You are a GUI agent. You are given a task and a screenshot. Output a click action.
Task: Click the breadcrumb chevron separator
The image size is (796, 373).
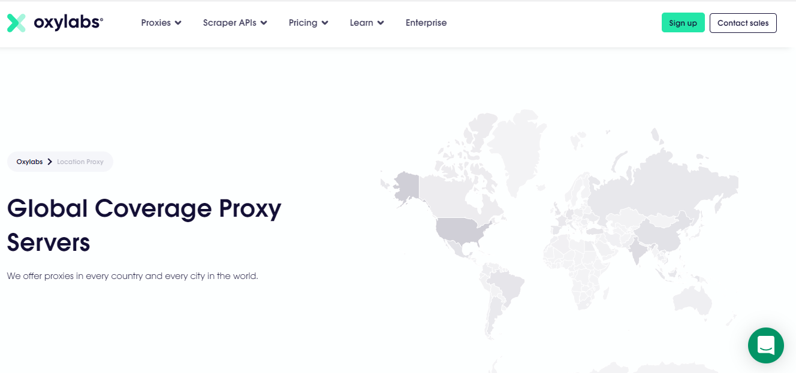point(50,162)
